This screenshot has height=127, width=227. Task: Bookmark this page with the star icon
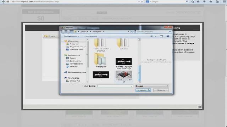pyautogui.click(x=193, y=1)
